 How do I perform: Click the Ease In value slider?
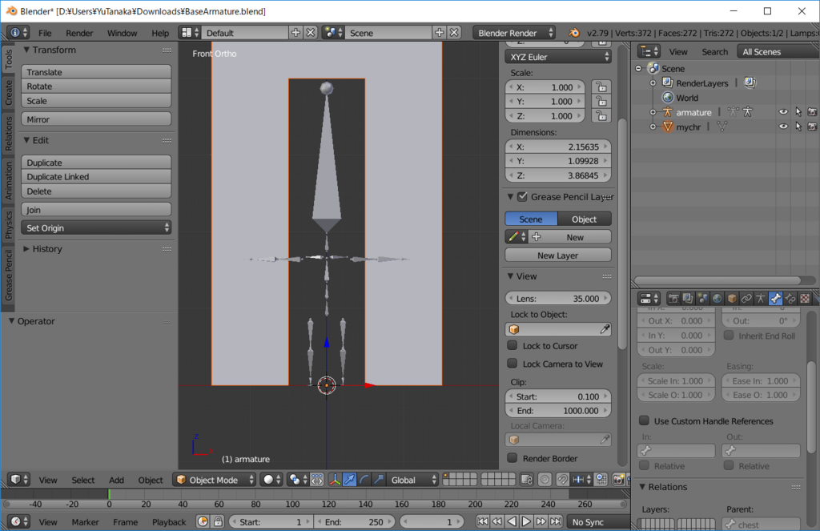[761, 381]
